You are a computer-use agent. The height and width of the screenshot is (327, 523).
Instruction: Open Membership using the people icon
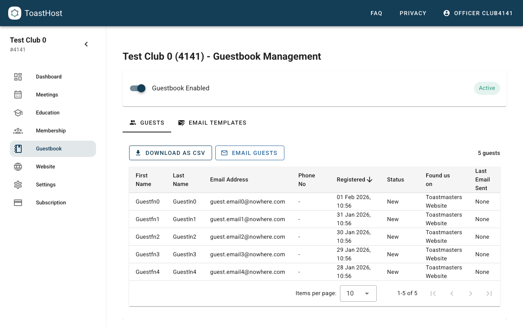click(18, 130)
